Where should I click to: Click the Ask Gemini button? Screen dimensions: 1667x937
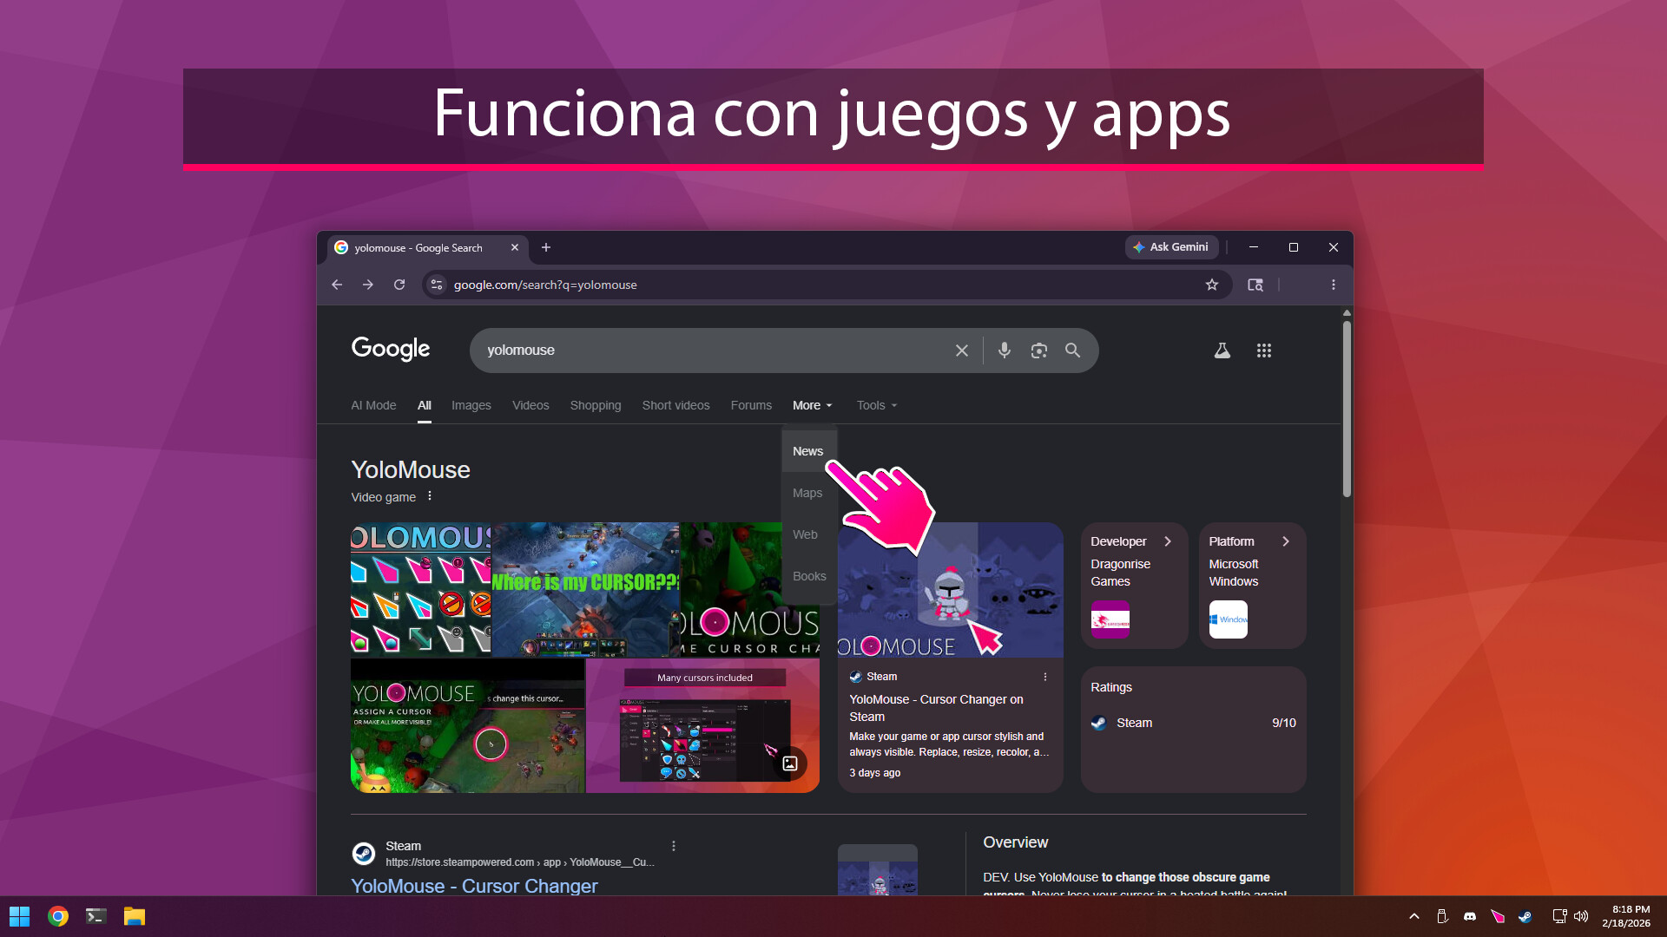1172,247
